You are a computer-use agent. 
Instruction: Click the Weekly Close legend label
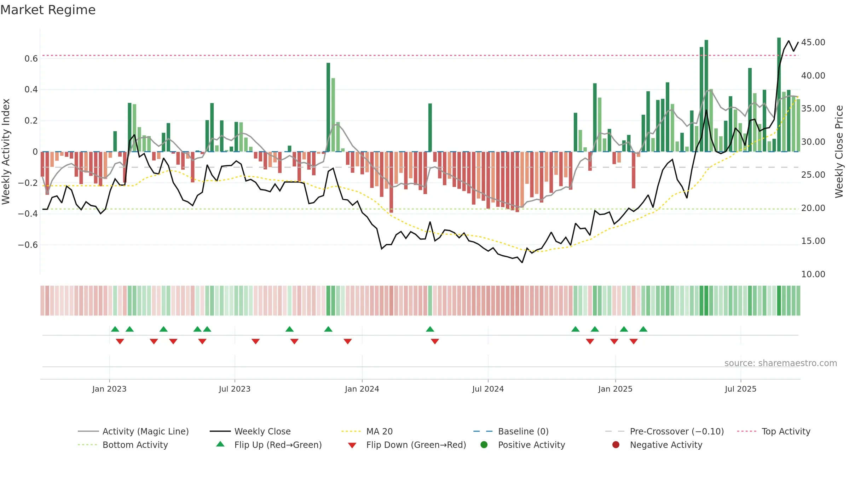point(262,431)
